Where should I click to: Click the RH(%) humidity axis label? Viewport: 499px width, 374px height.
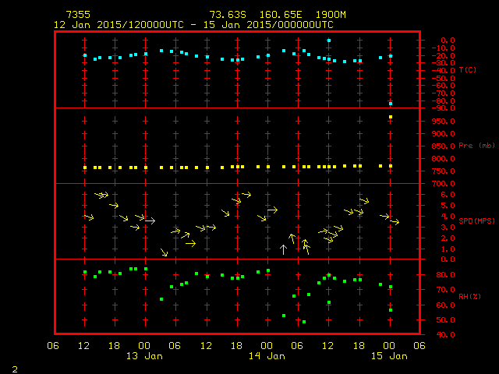pyautogui.click(x=469, y=296)
